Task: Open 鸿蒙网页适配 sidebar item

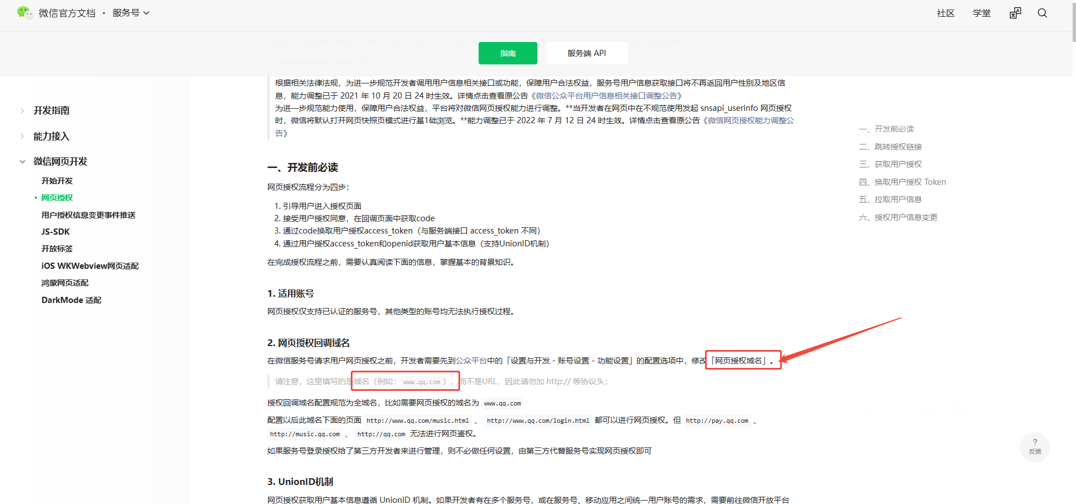Action: (65, 283)
